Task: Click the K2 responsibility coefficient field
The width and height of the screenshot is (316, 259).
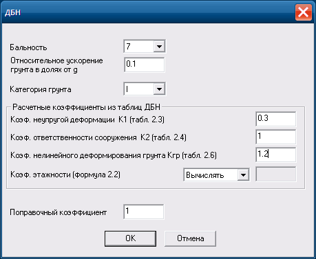Action: coord(276,137)
